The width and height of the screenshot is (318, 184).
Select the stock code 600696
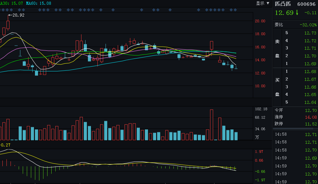tap(306, 4)
